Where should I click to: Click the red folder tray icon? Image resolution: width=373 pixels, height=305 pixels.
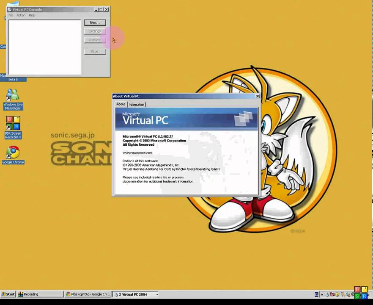[332, 294]
